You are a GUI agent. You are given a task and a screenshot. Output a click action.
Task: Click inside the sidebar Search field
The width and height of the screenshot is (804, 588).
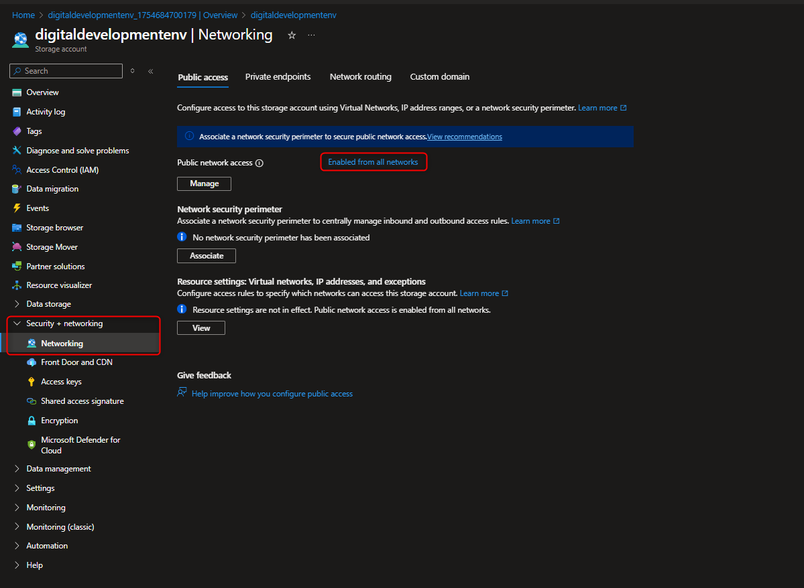point(66,70)
